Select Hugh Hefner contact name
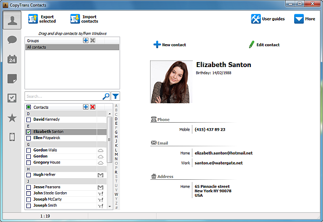This screenshot has height=222, width=323. tap(45, 174)
